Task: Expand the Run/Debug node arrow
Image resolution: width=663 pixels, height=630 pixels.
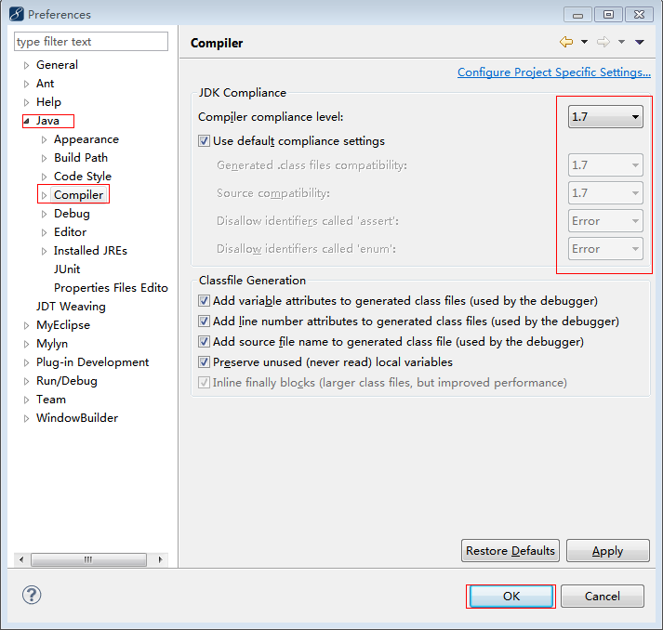Action: [x=26, y=381]
